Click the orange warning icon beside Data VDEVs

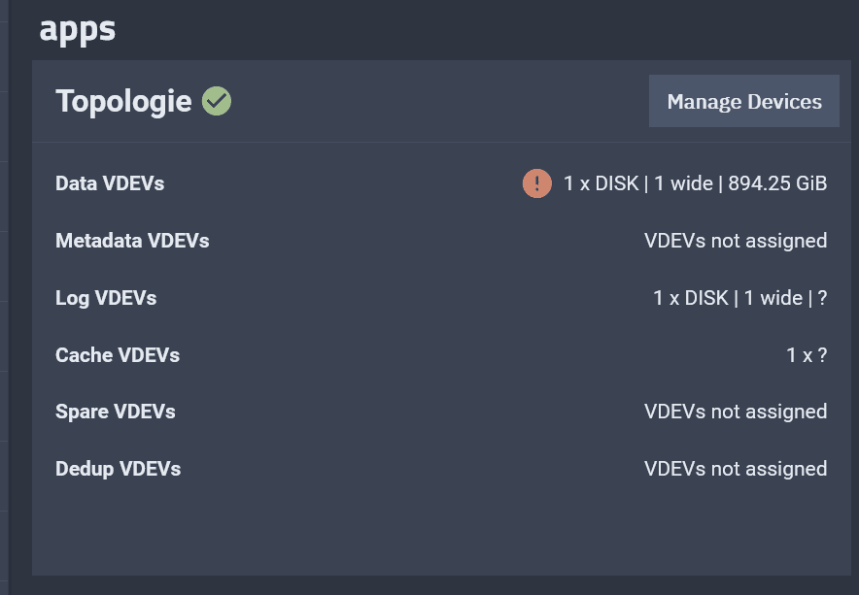536,183
